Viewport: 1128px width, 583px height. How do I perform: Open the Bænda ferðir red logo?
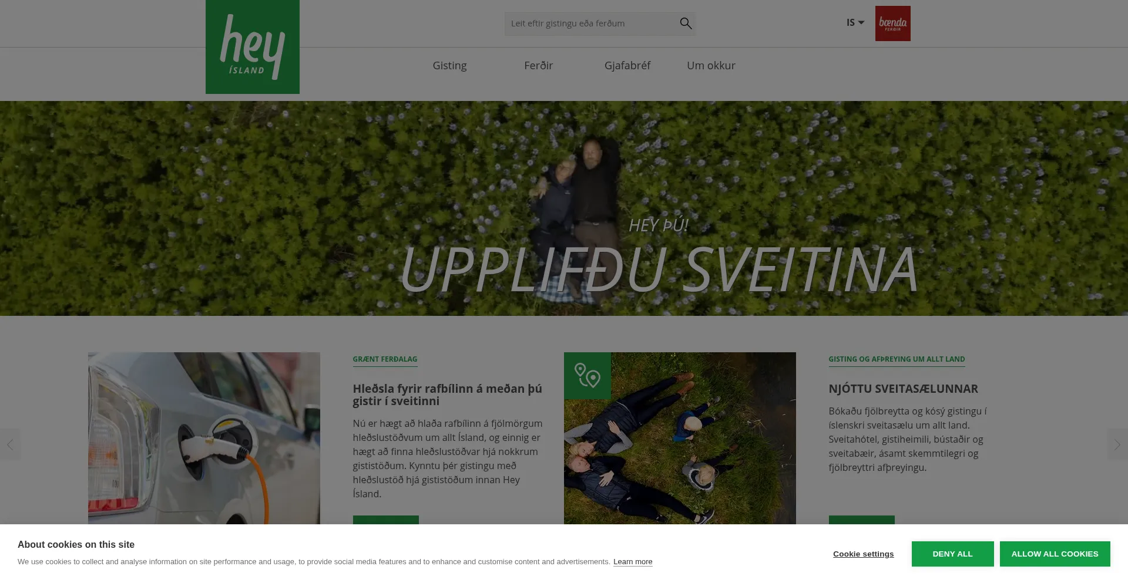pos(892,23)
